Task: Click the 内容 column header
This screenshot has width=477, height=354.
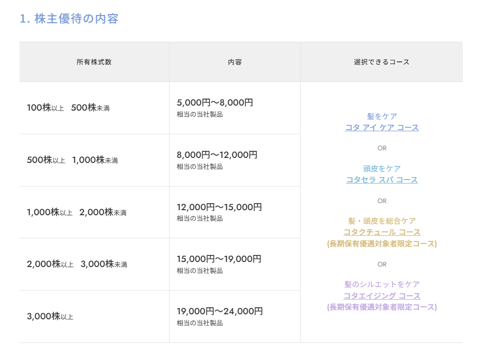Action: (235, 62)
